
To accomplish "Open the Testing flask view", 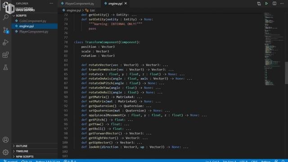I will 5,67.
